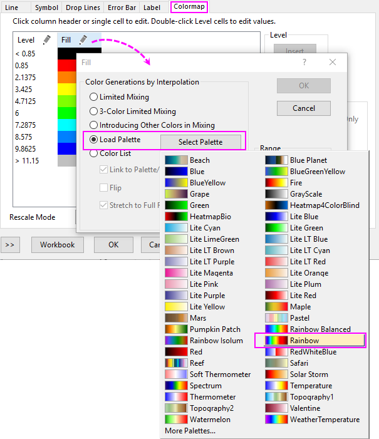Select the Fire palette
This screenshot has height=439, width=379.
point(284,183)
